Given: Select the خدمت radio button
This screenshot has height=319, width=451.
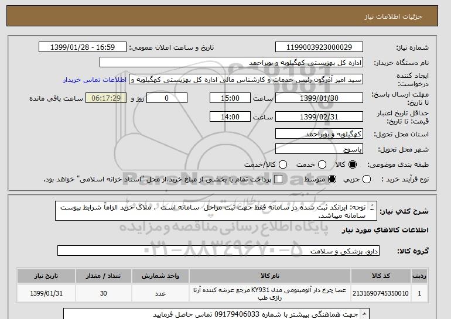Looking at the screenshot, I should [x=322, y=164].
